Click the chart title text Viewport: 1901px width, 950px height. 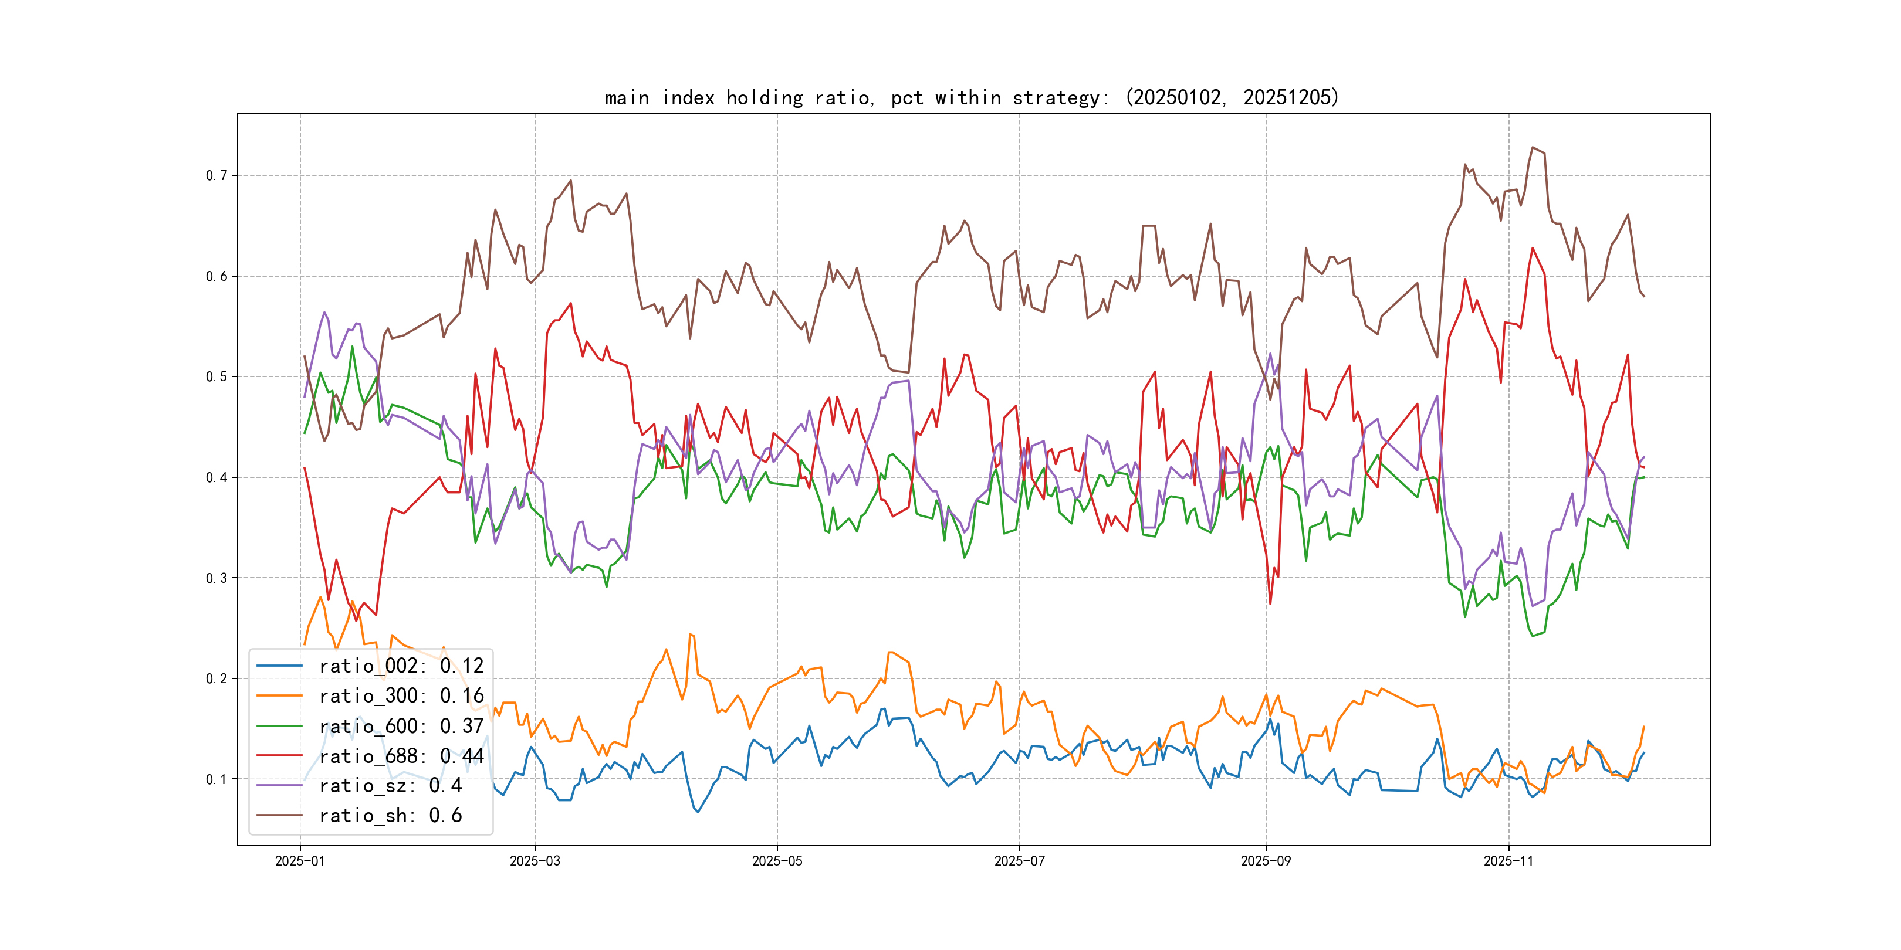pyautogui.click(x=971, y=97)
